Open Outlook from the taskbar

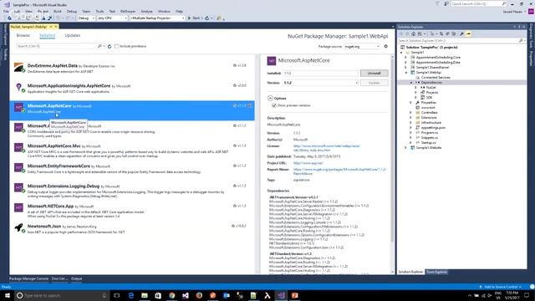click(227, 295)
